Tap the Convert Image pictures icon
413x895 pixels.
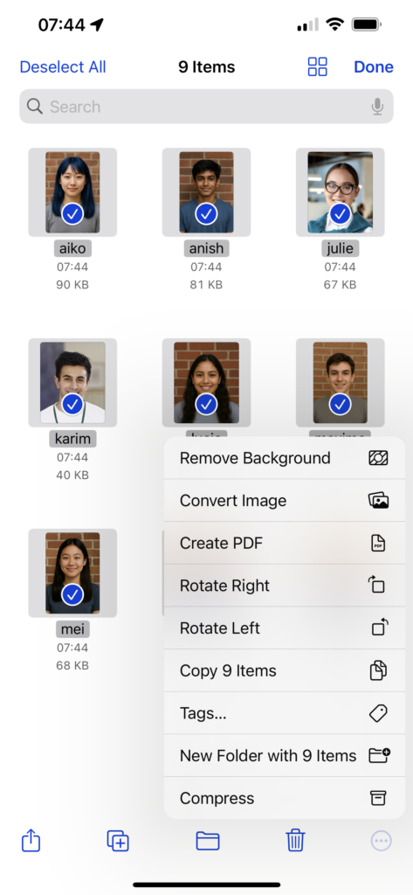tap(378, 501)
